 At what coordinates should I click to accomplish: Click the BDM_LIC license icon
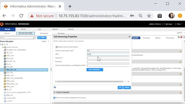(5, 95)
